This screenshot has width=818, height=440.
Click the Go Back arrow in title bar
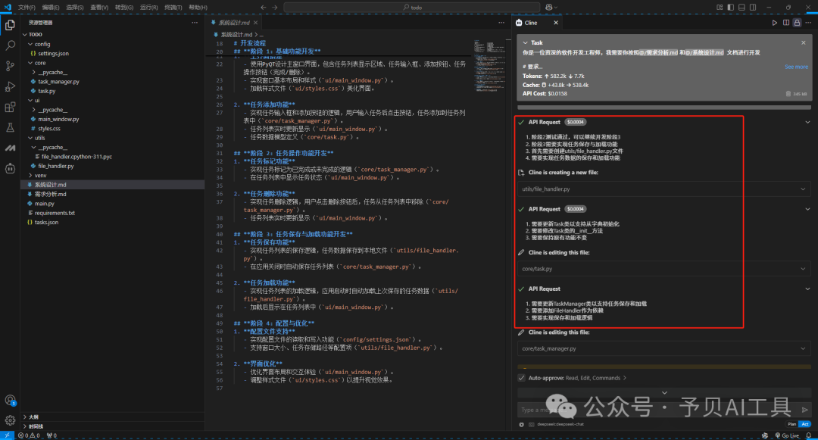click(263, 8)
